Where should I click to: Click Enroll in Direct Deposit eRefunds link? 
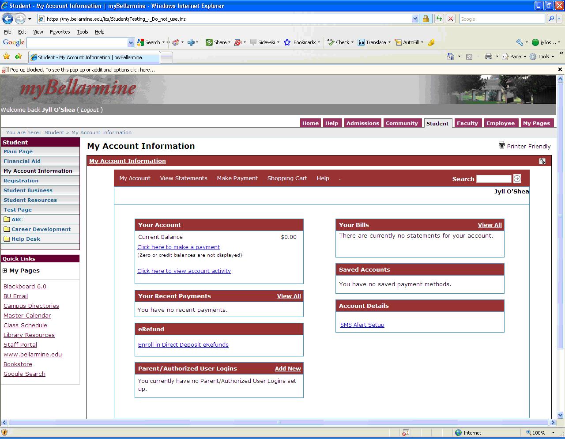point(183,345)
